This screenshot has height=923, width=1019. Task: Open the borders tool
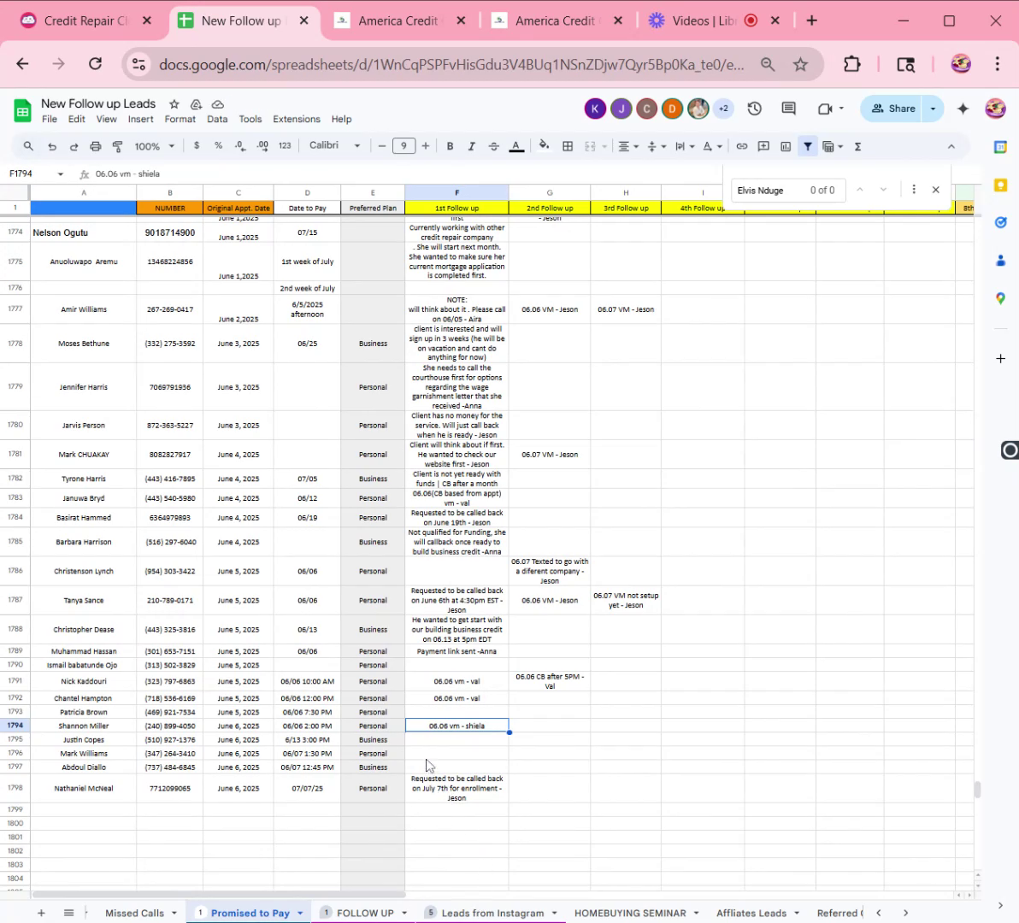[568, 147]
